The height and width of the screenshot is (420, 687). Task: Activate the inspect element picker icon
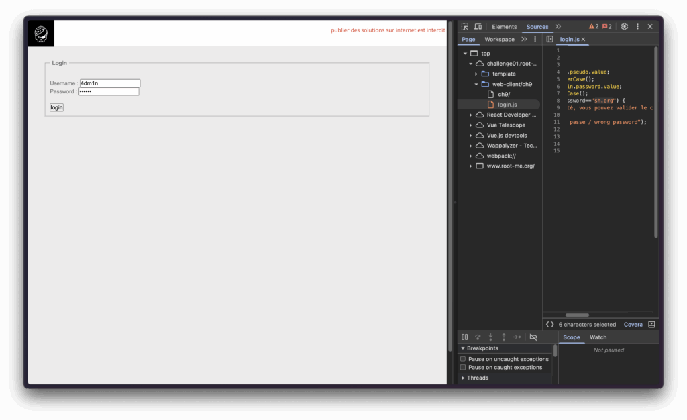465,27
